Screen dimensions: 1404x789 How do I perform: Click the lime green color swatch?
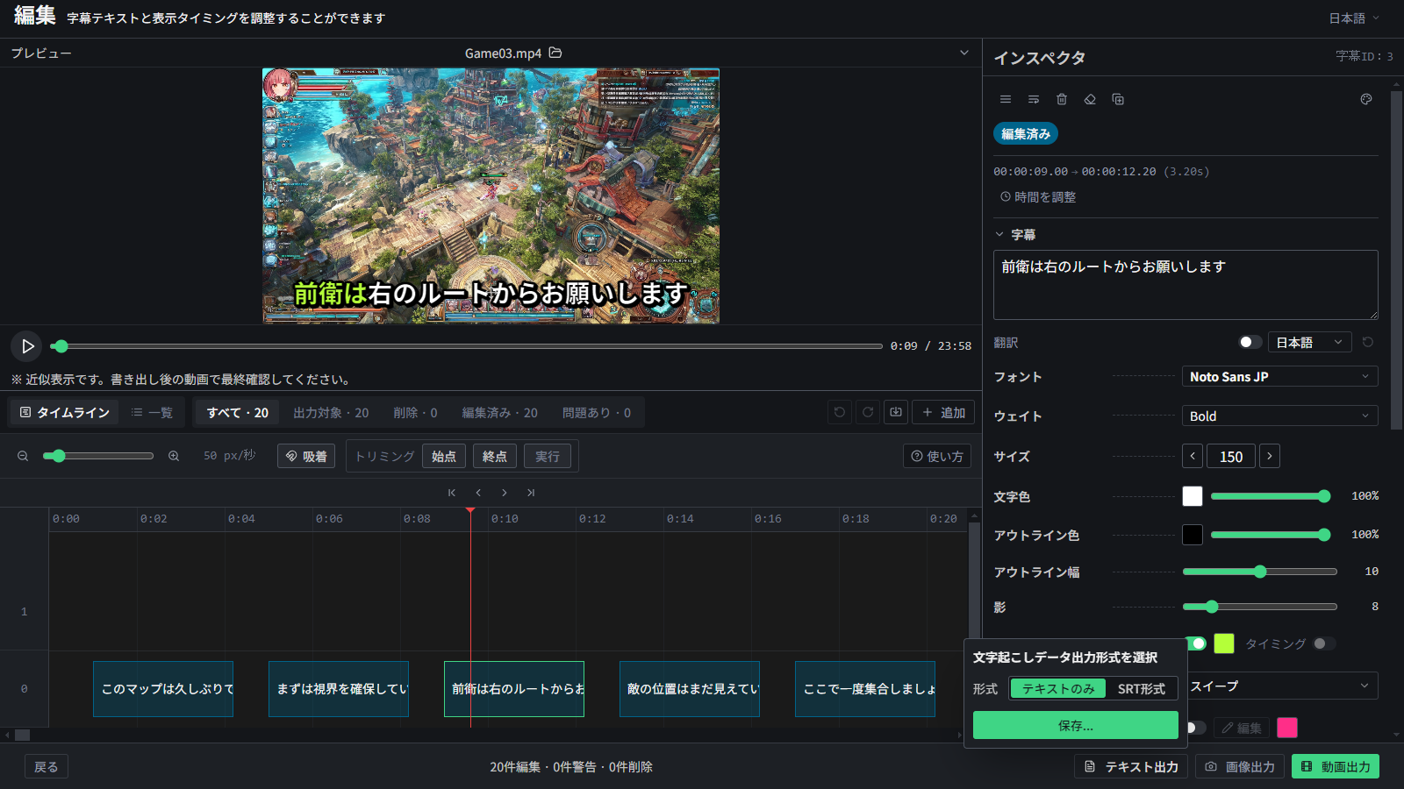(x=1224, y=643)
